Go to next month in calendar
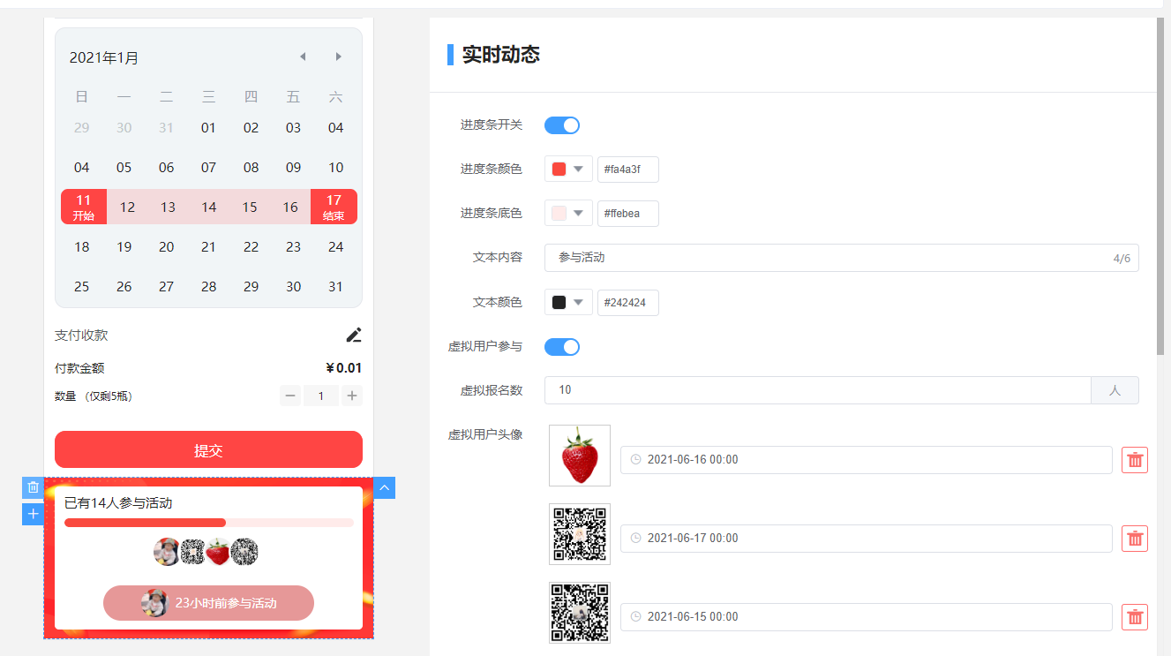The height and width of the screenshot is (656, 1171). (339, 57)
